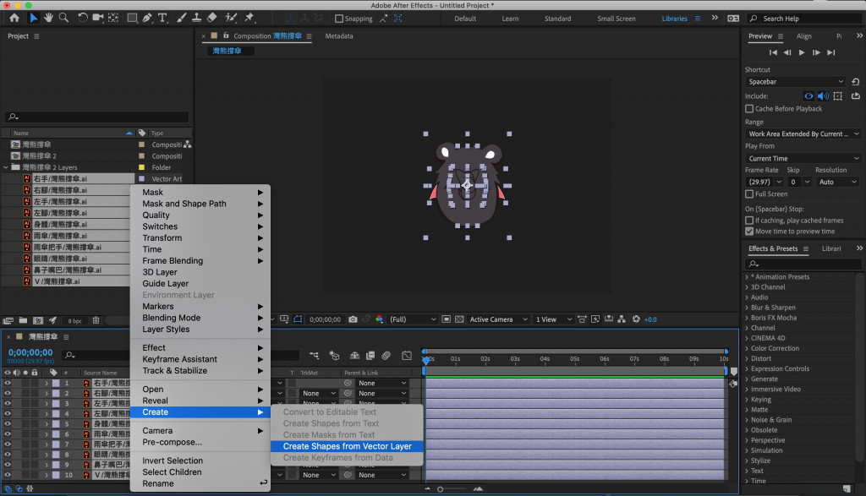Toggle visibility eye of layer 1
Screen dimensions: 866x496
tap(8, 383)
